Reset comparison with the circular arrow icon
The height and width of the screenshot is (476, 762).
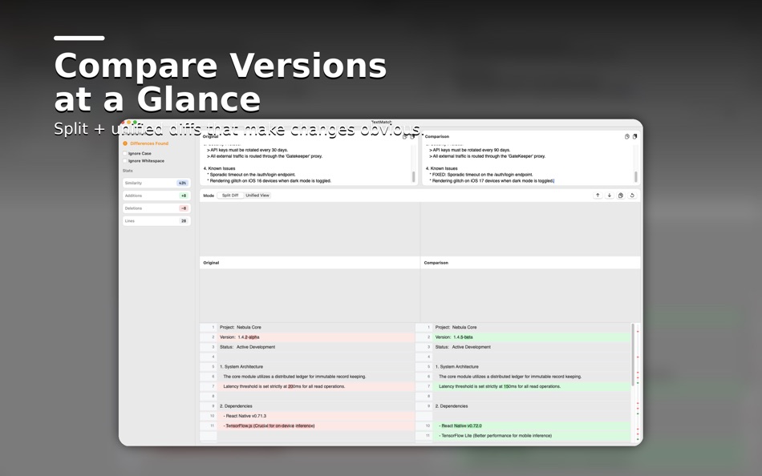click(632, 196)
